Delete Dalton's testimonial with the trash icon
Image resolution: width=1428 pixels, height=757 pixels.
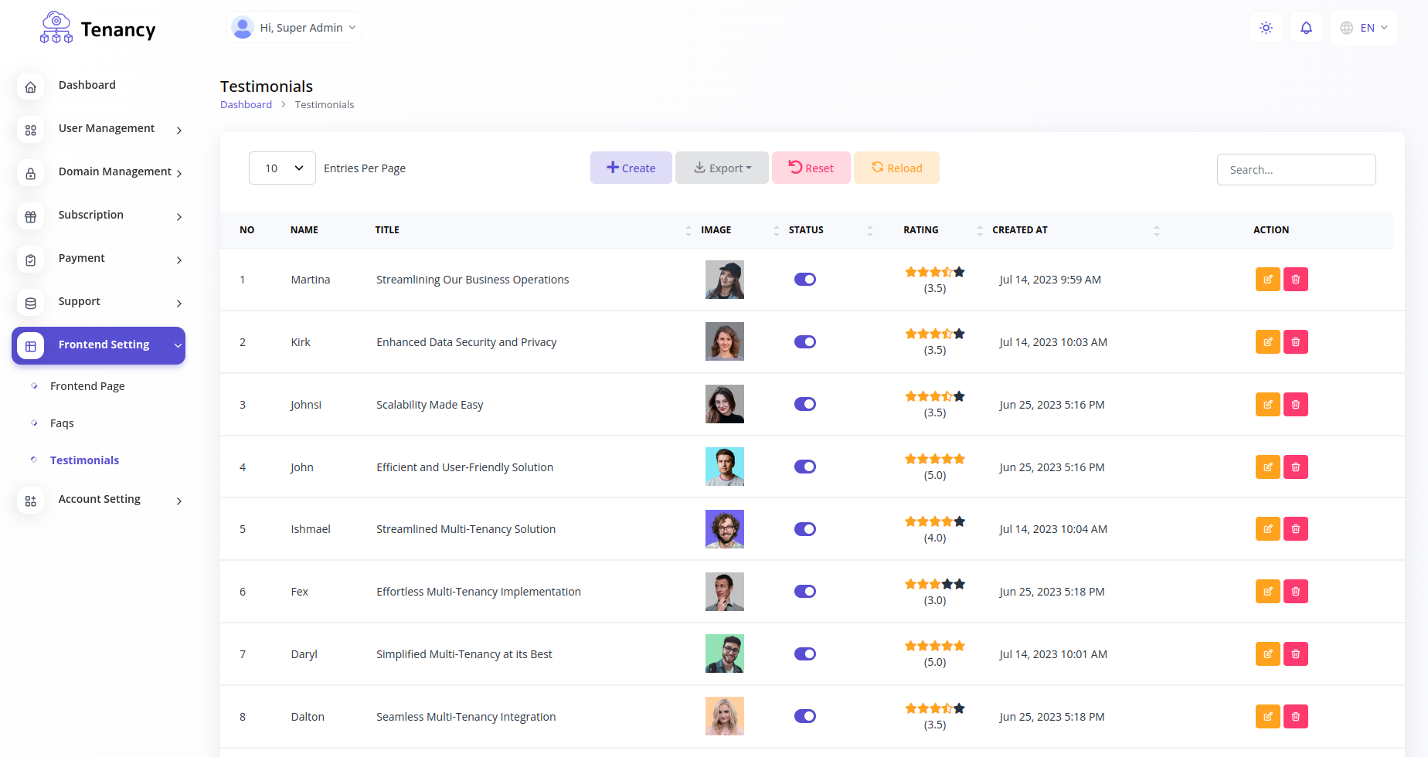[1296, 717]
